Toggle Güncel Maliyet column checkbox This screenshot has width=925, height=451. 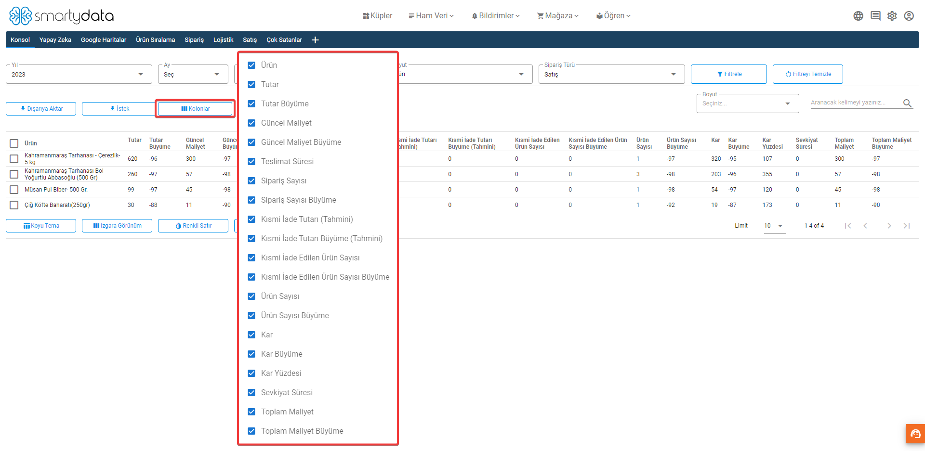pyautogui.click(x=251, y=123)
